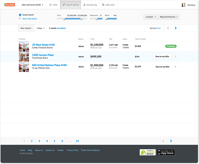199x164 pixels.
Task: Open the John and Anna Smith dropdown
Action: [32, 5]
